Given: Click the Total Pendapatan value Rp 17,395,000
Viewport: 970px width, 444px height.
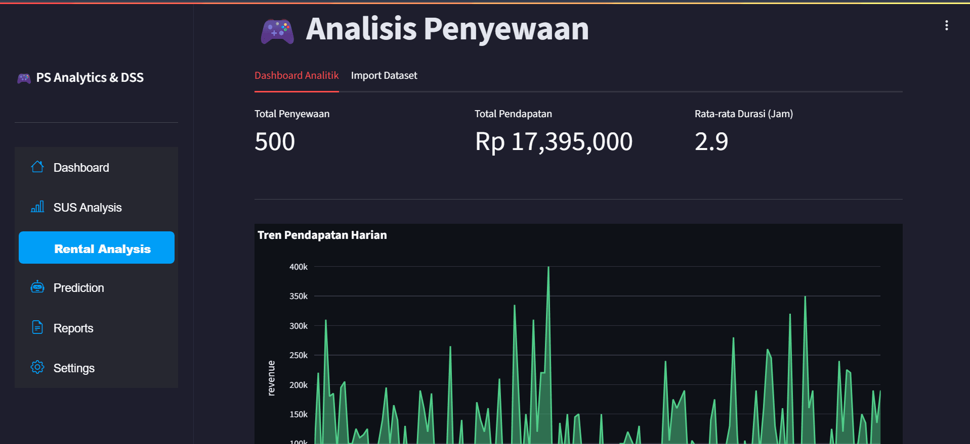Looking at the screenshot, I should click(554, 141).
